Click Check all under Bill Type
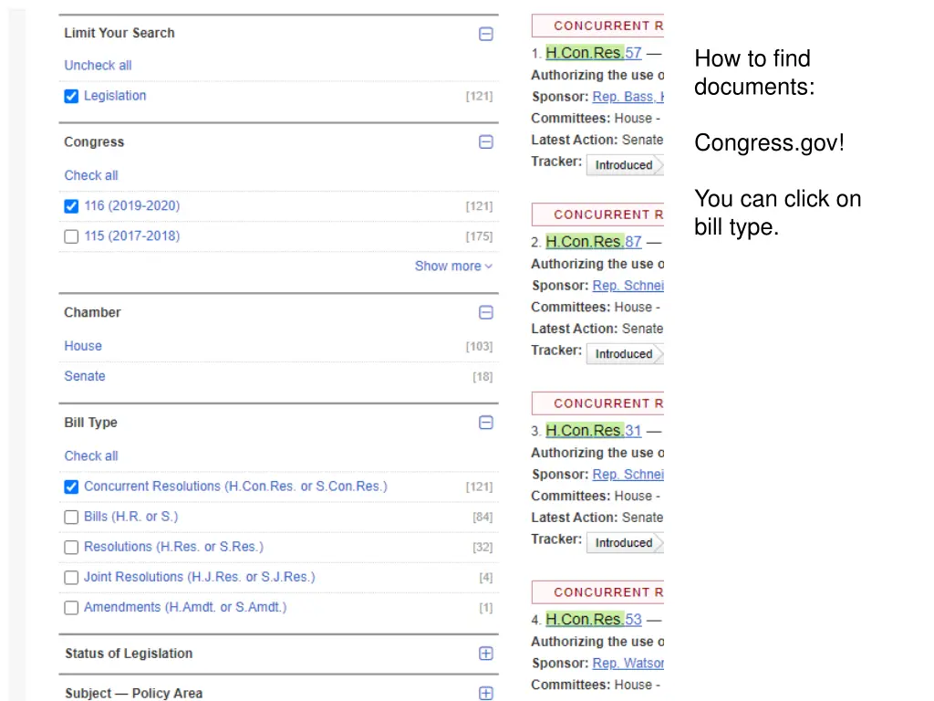This screenshot has width=934, height=701. point(91,456)
